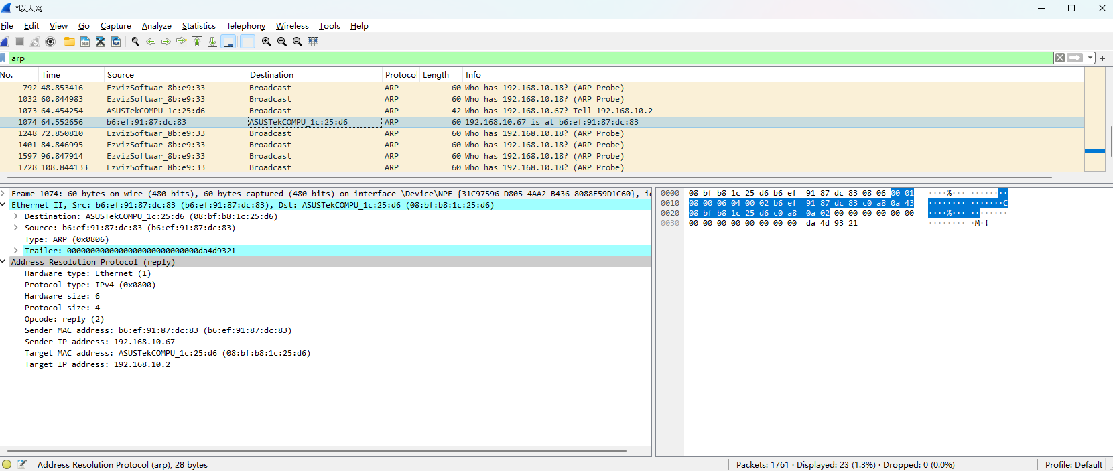Select packet 1728 in the list
The height and width of the screenshot is (471, 1113).
click(542, 167)
